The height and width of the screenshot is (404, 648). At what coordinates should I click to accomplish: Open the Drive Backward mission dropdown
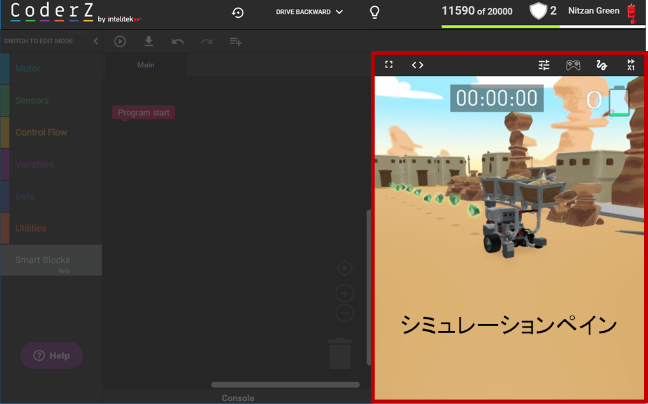[x=309, y=12]
